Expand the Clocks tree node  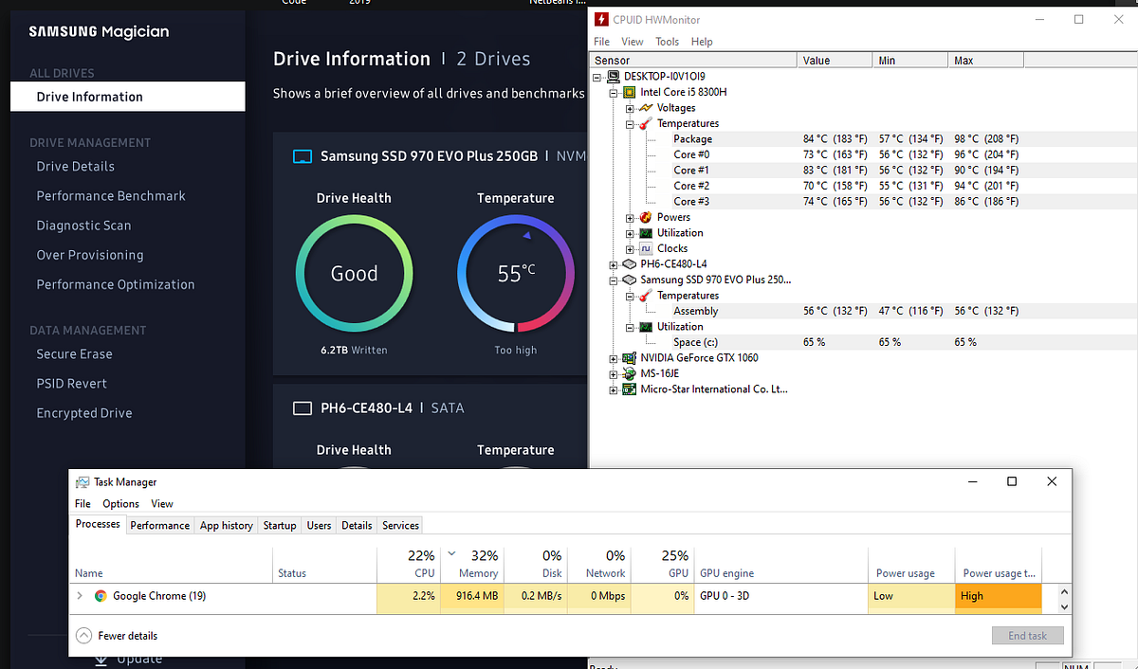(x=630, y=248)
